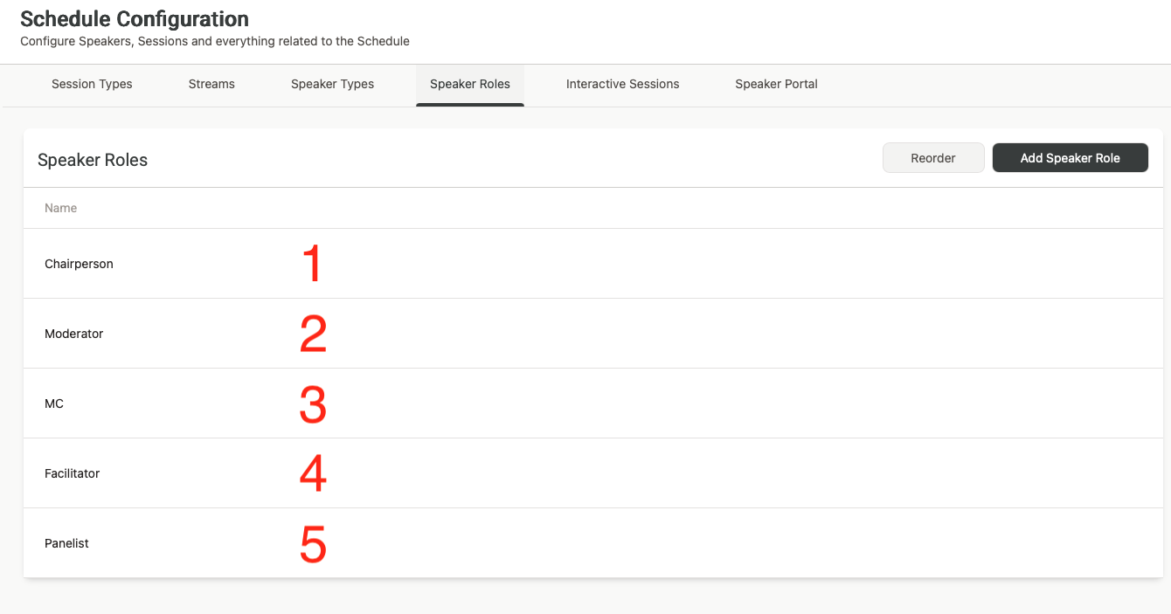This screenshot has width=1171, height=614.
Task: Click the page subtitle about configuring Speakers
Action: point(215,41)
